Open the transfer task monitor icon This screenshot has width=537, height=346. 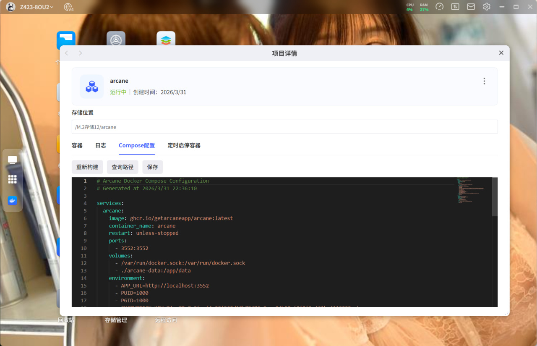[x=455, y=7]
